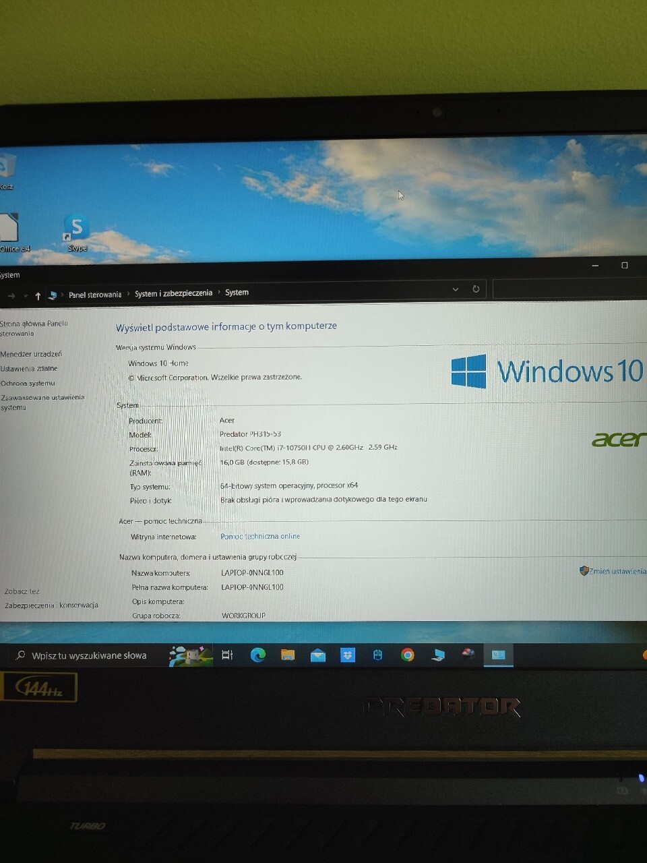Screen dimensions: 647x863
Task: Click the blue mouse-shaped taskbar icon
Action: click(377, 655)
